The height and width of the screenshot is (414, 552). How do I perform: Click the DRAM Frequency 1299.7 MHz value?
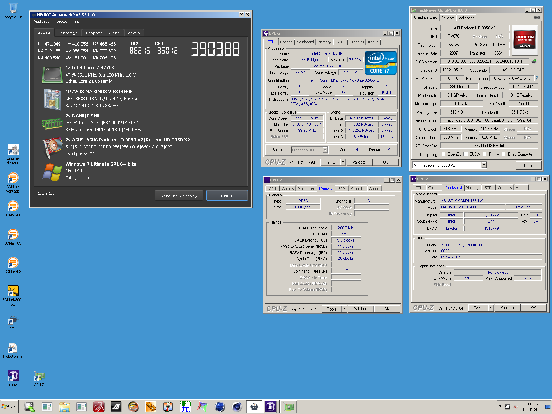346,228
